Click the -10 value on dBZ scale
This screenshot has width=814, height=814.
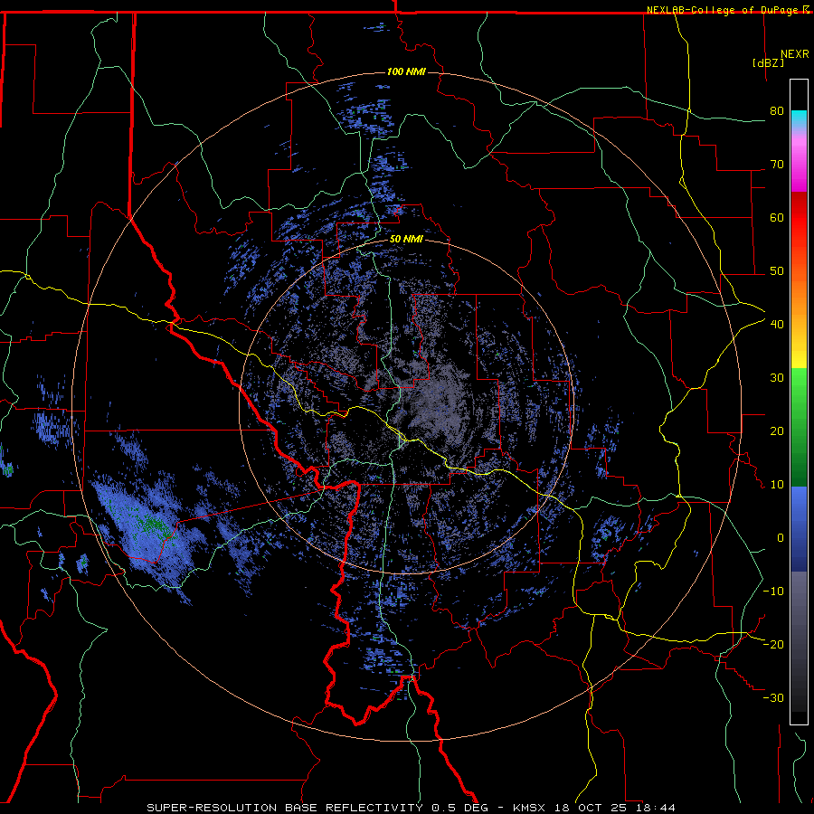(x=773, y=592)
